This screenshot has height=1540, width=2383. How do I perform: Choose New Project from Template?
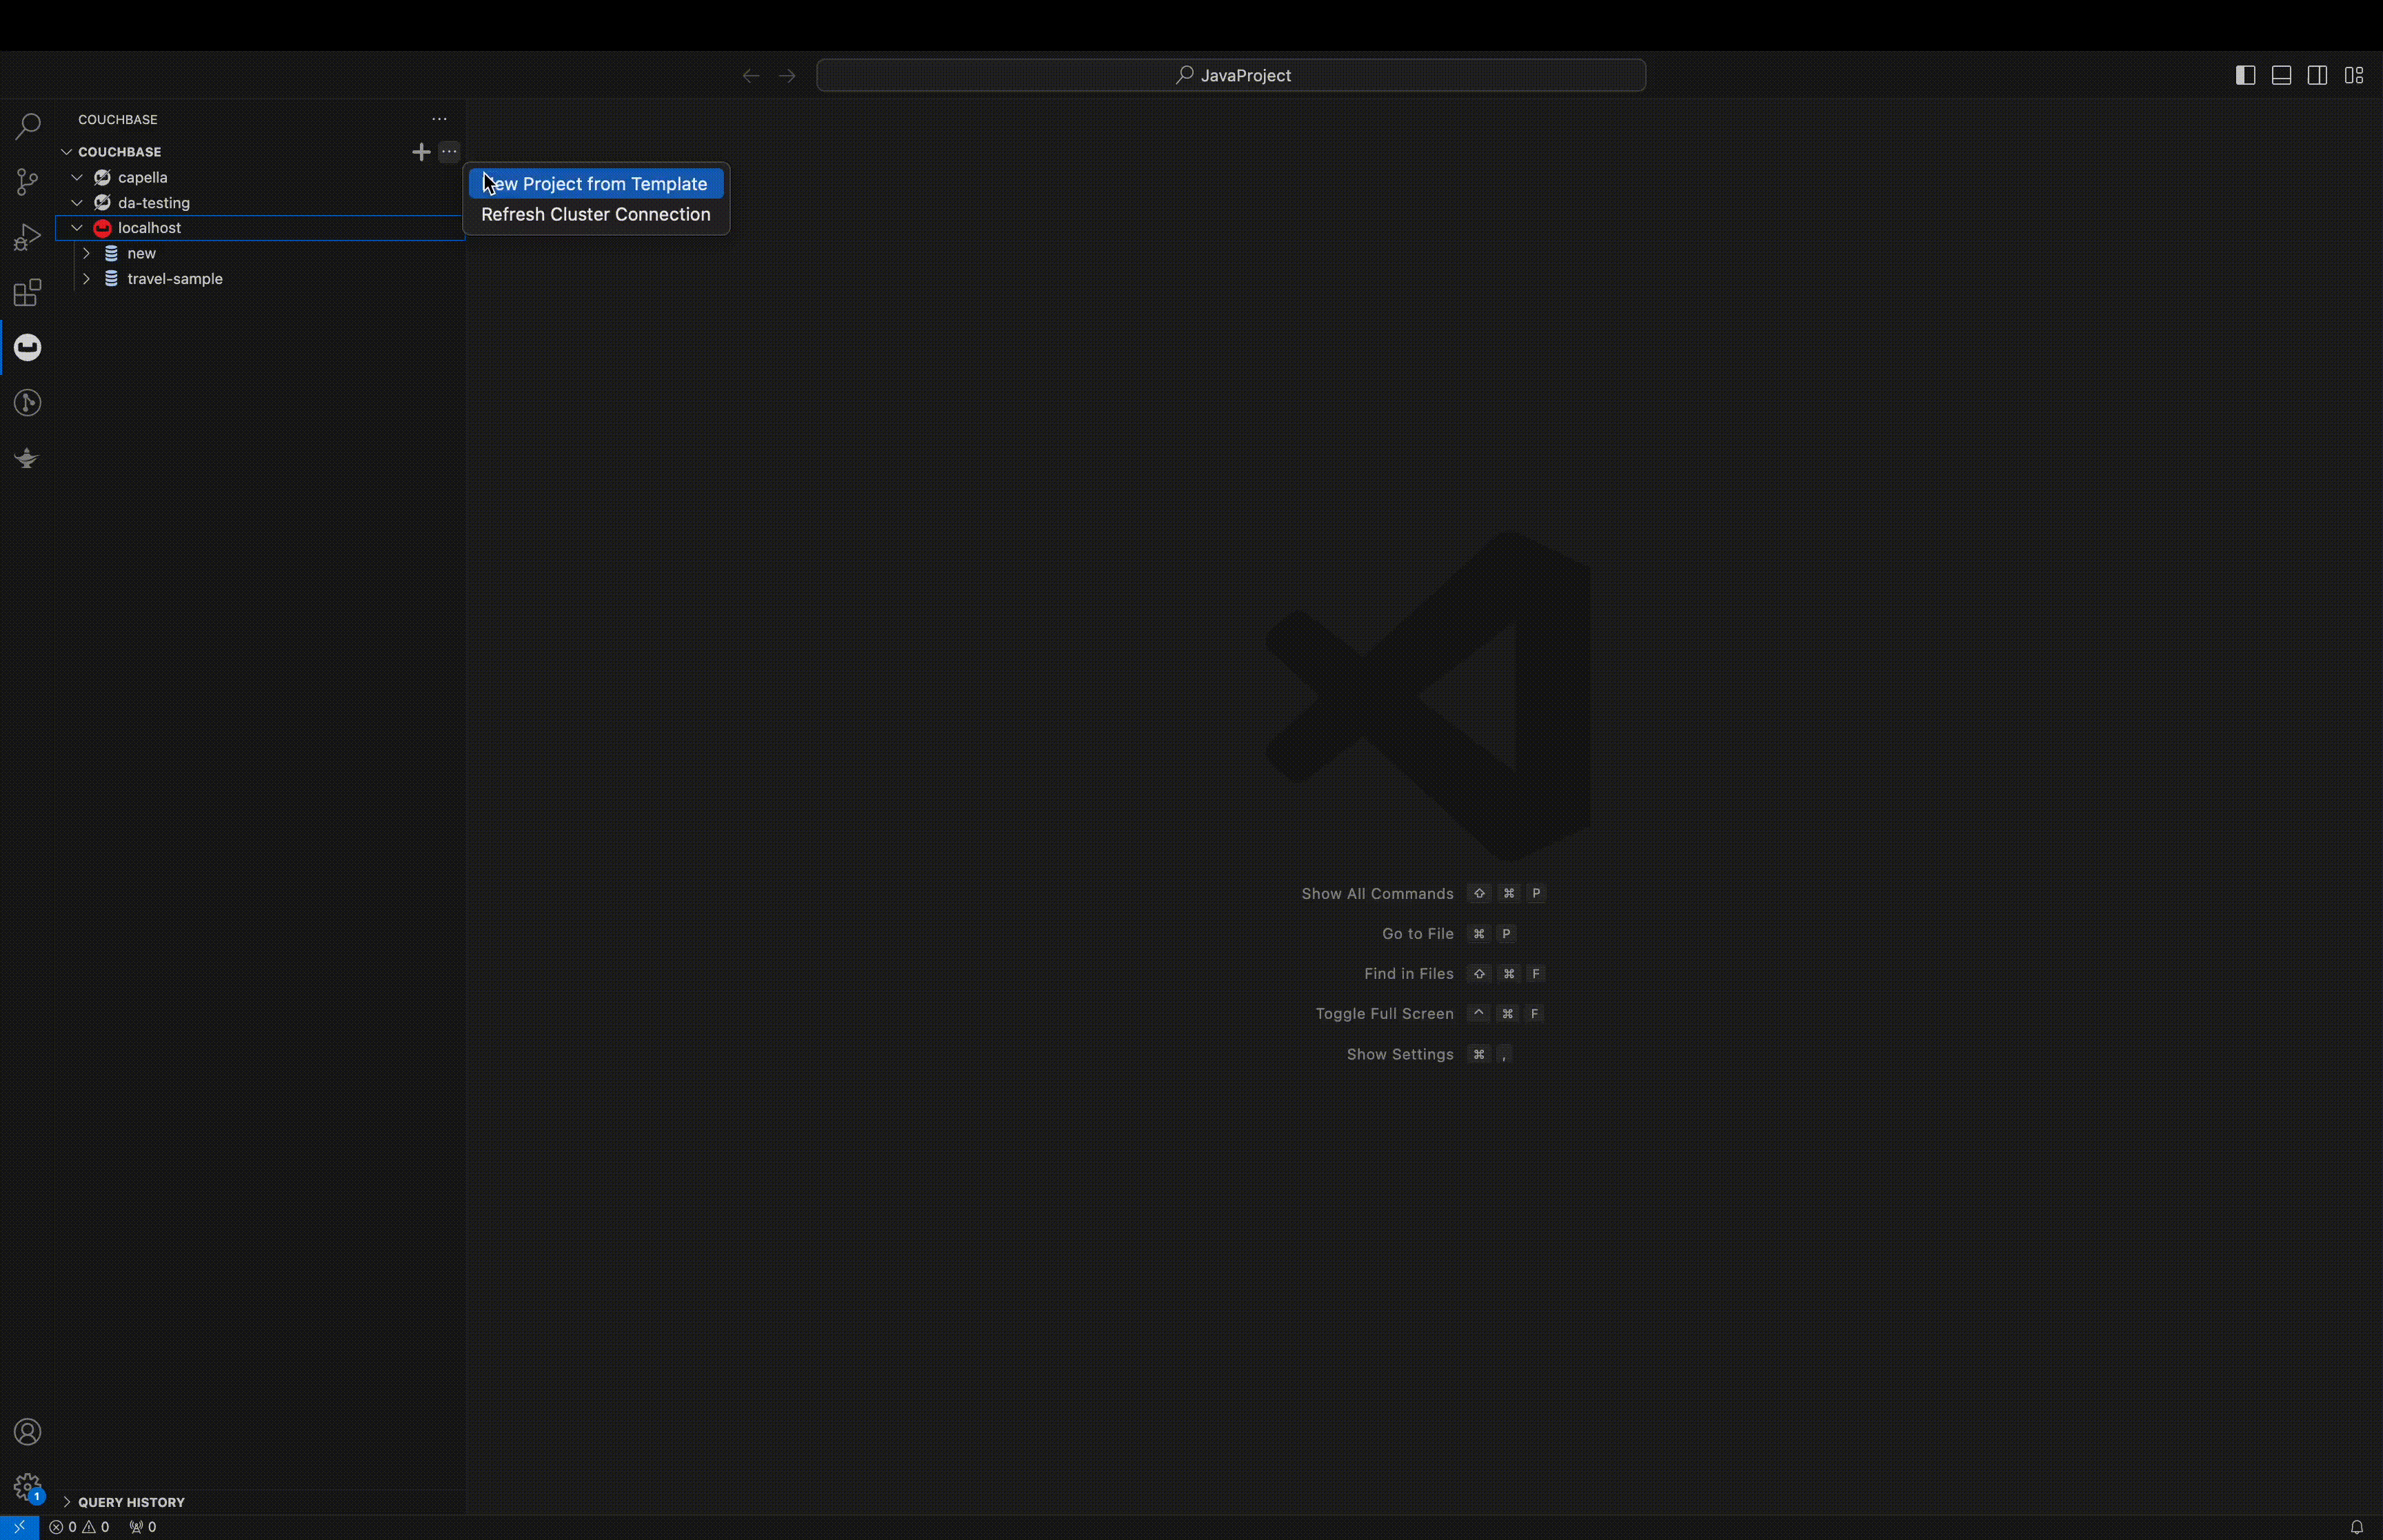596,184
